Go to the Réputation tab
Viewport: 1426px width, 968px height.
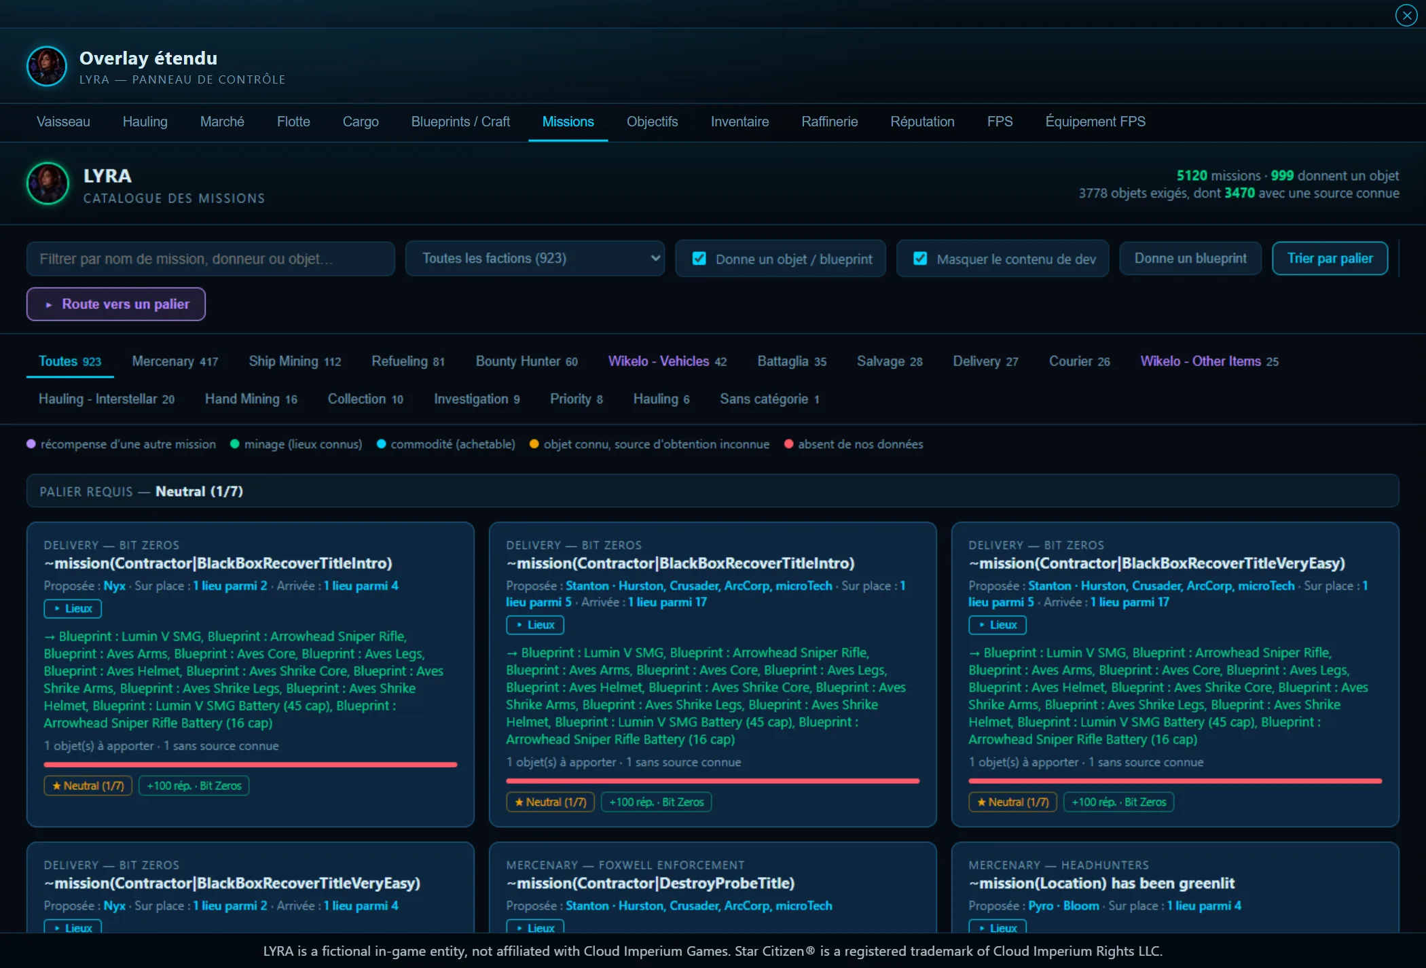(922, 122)
